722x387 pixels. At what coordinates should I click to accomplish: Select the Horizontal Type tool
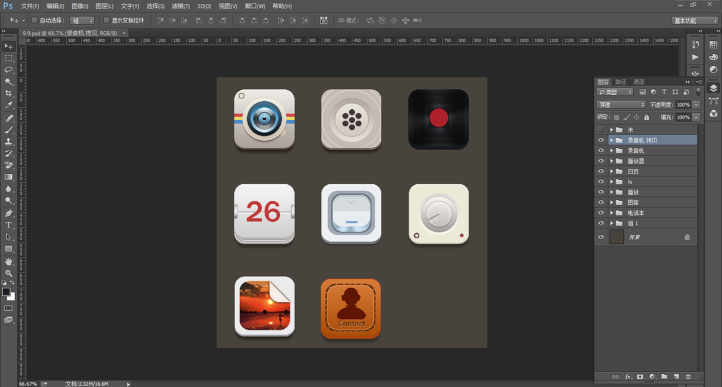(x=8, y=225)
